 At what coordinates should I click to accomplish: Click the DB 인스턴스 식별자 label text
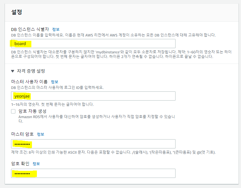point(30,29)
